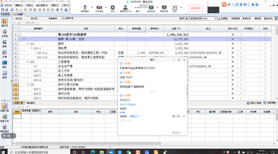Click the cut scissors icon in toolbar
The image size is (278, 154).
21,9
